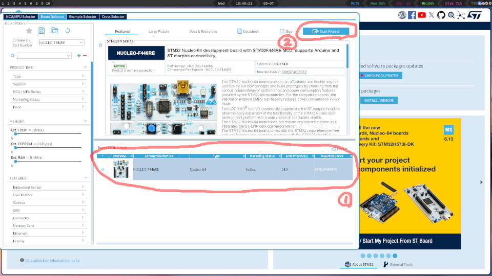
Task: Remove the Marketing Status column with X
Action: pos(280,156)
